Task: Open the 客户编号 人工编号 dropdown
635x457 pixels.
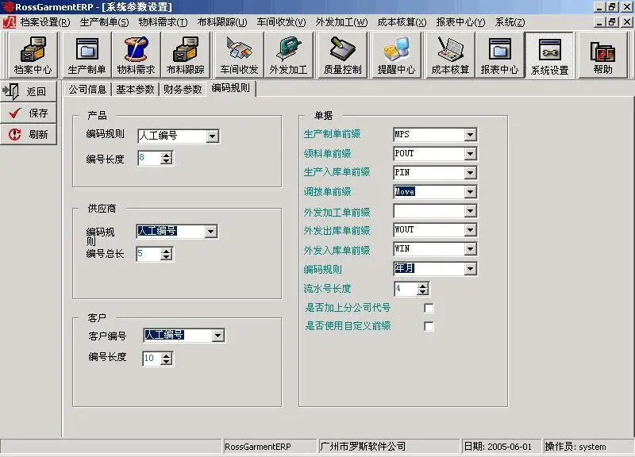Action: click(x=217, y=335)
